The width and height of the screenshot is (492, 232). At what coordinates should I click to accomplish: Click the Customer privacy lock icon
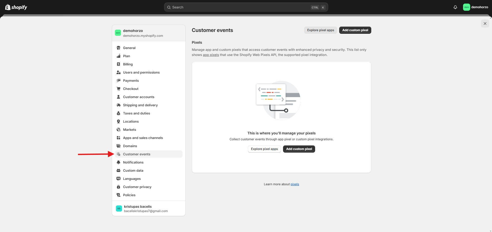tap(118, 187)
